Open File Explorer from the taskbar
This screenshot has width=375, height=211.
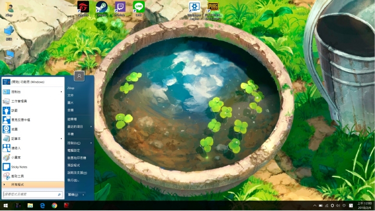(x=30, y=205)
